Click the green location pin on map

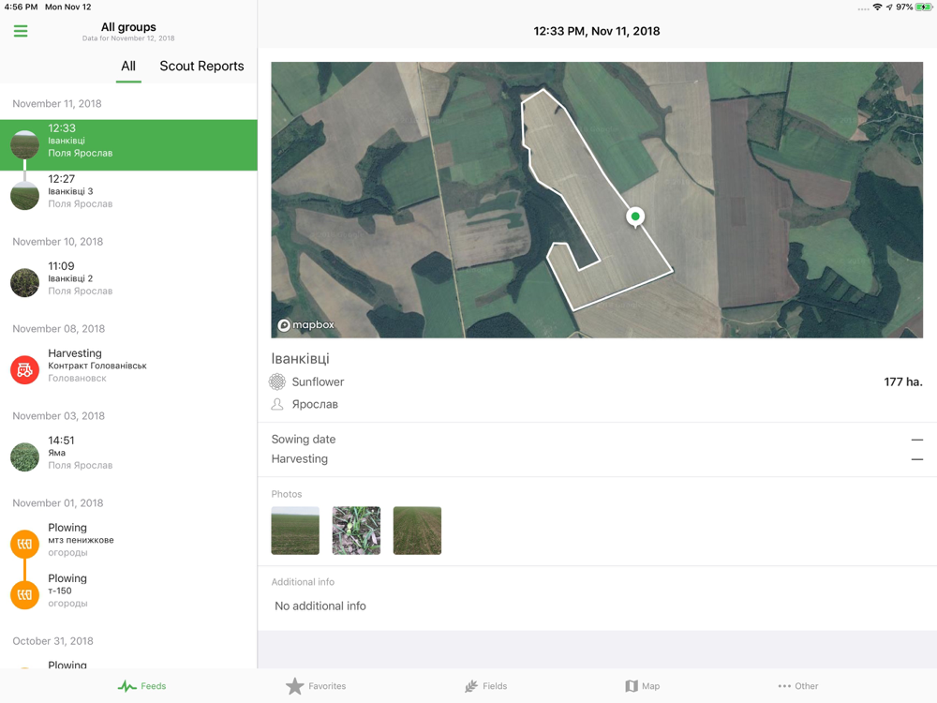click(635, 217)
